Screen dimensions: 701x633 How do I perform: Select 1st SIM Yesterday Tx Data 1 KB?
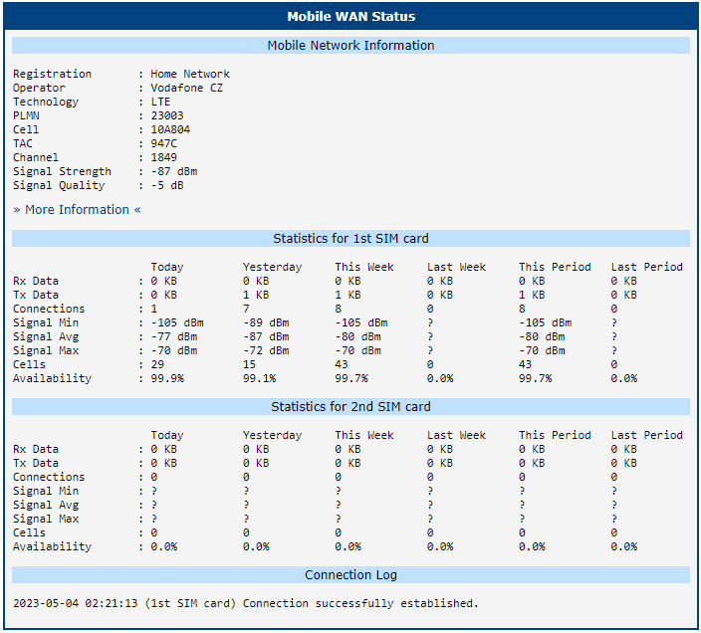click(256, 295)
